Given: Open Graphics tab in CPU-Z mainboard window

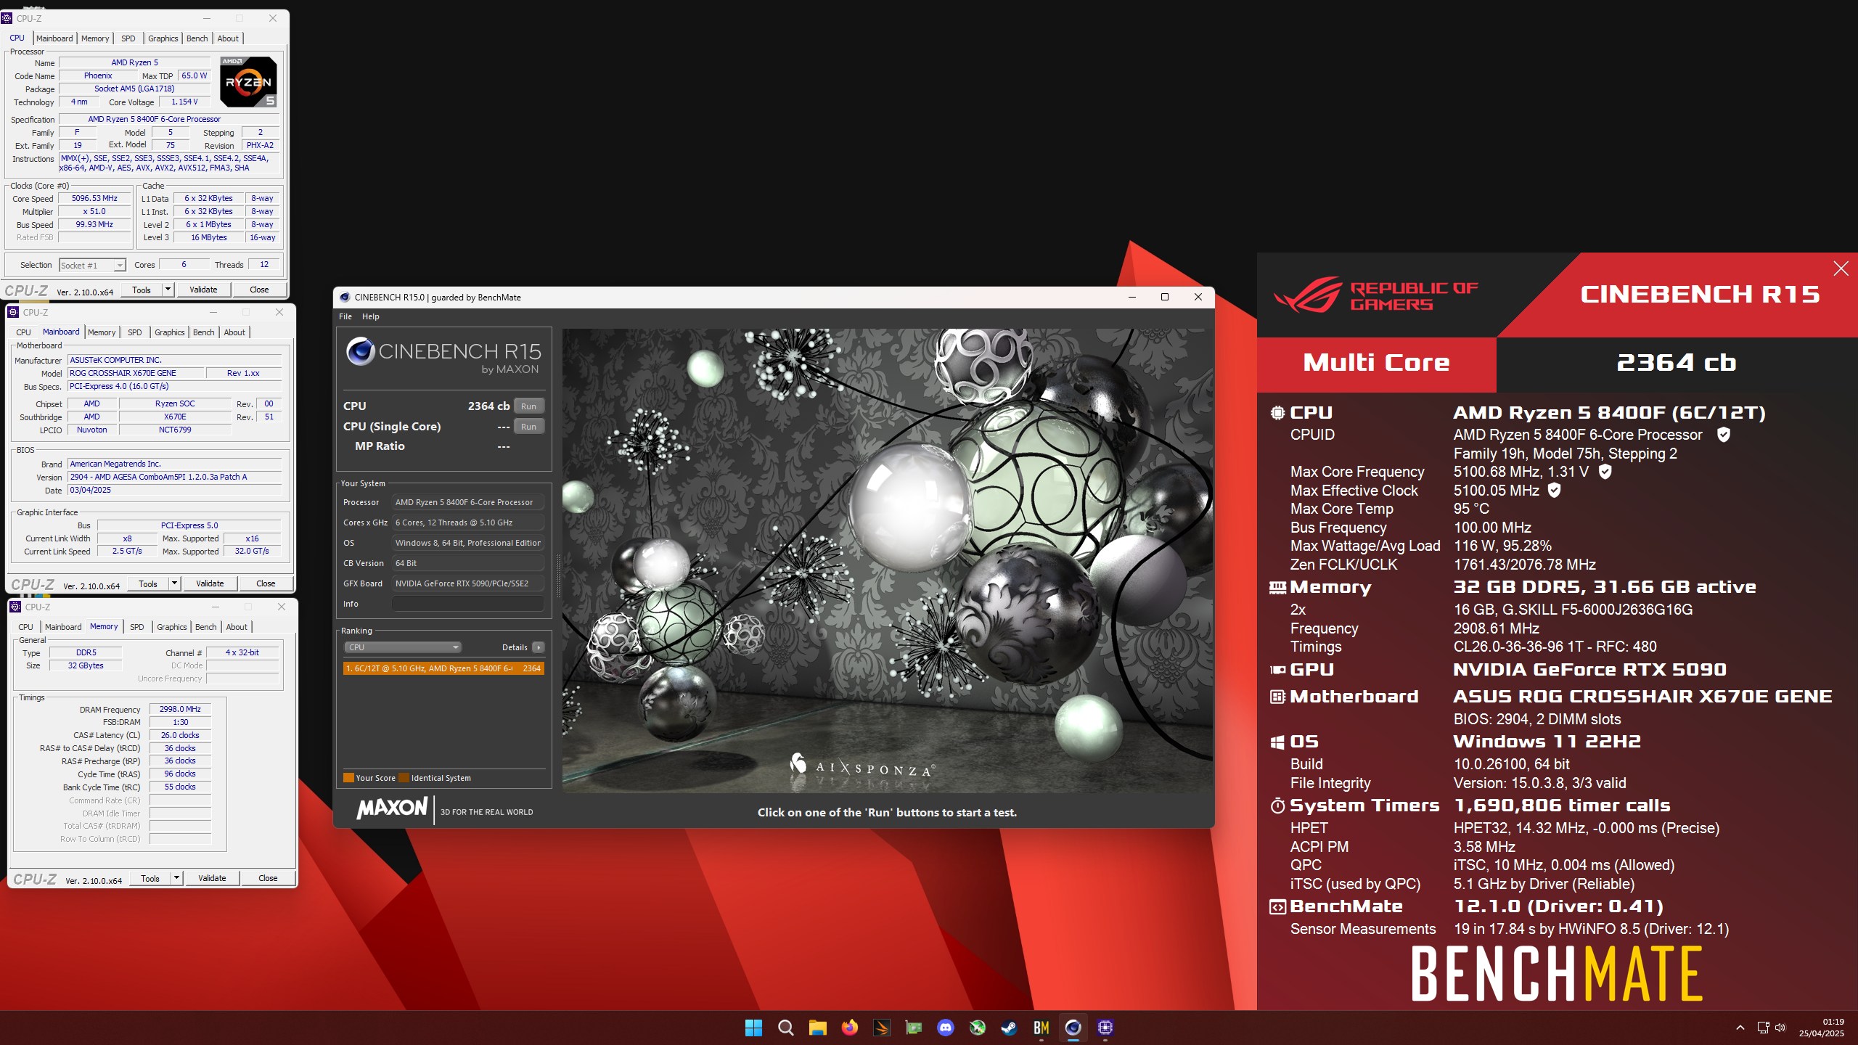Looking at the screenshot, I should (169, 332).
